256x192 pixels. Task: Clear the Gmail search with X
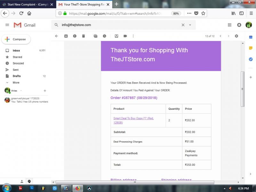coord(183,25)
